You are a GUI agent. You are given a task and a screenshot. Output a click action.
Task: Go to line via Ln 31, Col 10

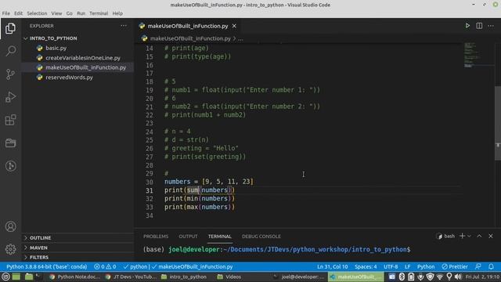pyautogui.click(x=332, y=266)
